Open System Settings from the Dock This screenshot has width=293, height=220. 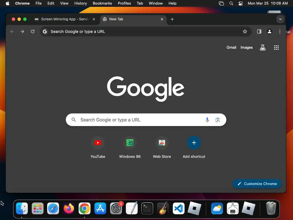(116, 209)
